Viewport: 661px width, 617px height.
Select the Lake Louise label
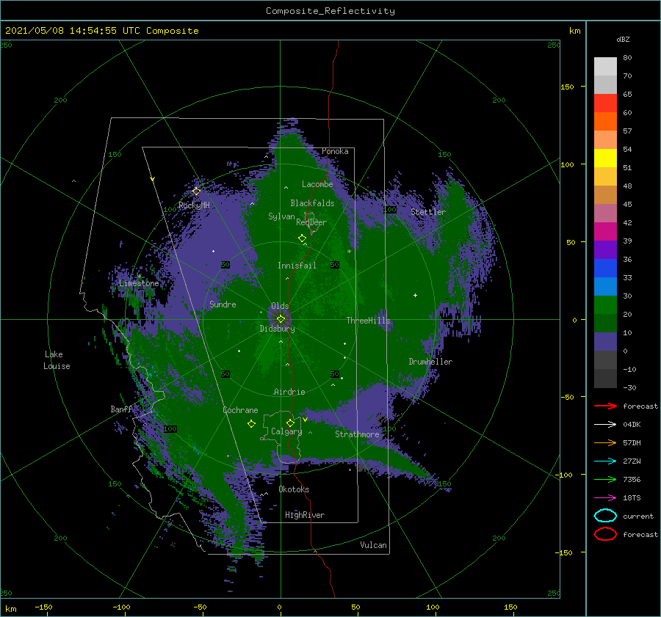click(57, 360)
